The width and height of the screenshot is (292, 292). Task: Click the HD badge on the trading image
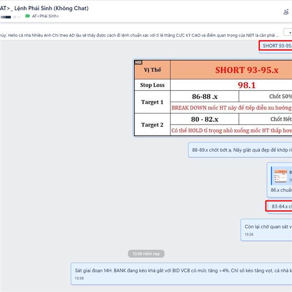click(x=138, y=62)
